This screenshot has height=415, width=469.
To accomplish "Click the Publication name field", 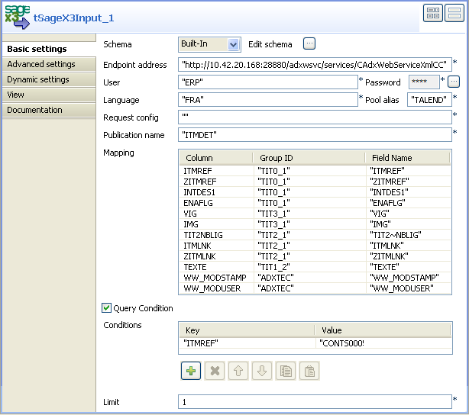I will tap(315, 135).
